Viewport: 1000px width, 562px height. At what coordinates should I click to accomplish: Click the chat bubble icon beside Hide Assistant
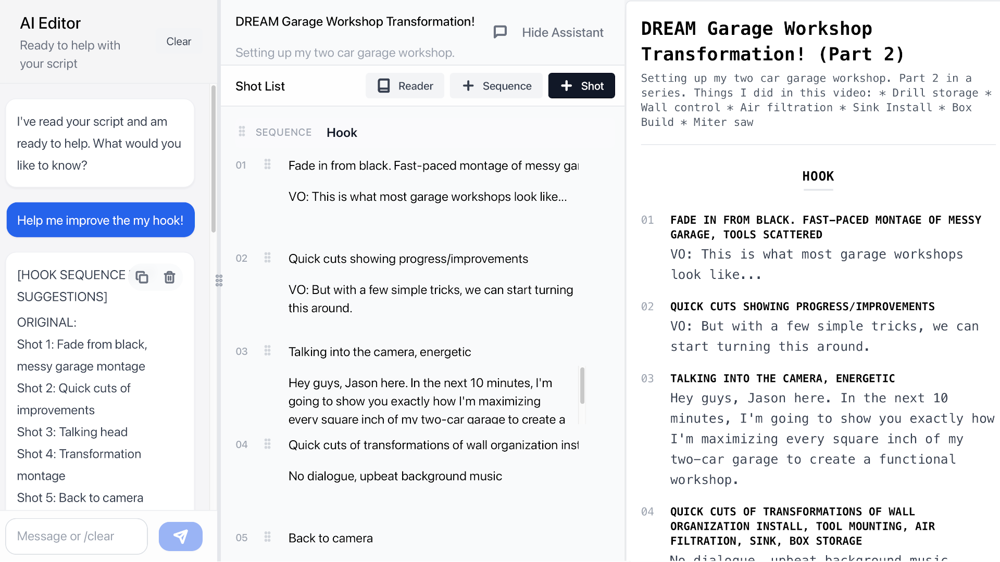500,32
